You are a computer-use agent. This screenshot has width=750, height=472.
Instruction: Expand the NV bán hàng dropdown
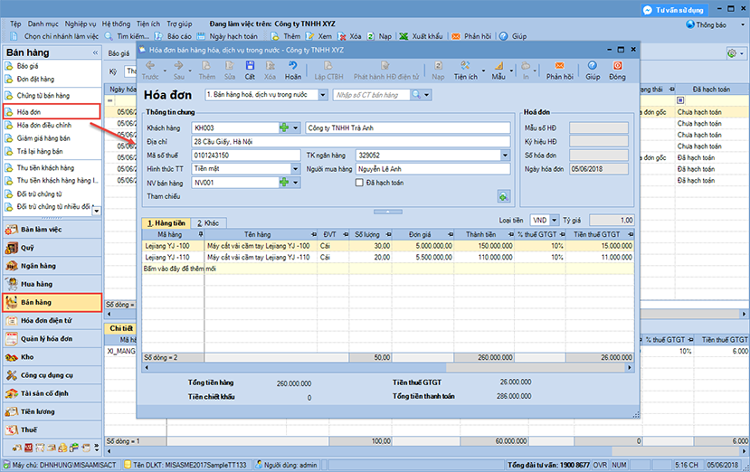click(x=296, y=183)
